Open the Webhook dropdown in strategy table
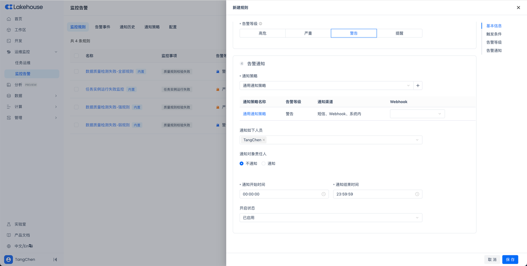The height and width of the screenshot is (266, 527). pos(417,114)
